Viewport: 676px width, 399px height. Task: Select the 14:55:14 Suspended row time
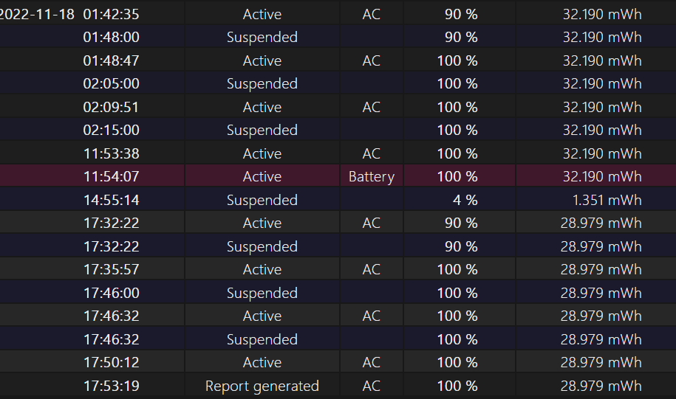coord(112,200)
